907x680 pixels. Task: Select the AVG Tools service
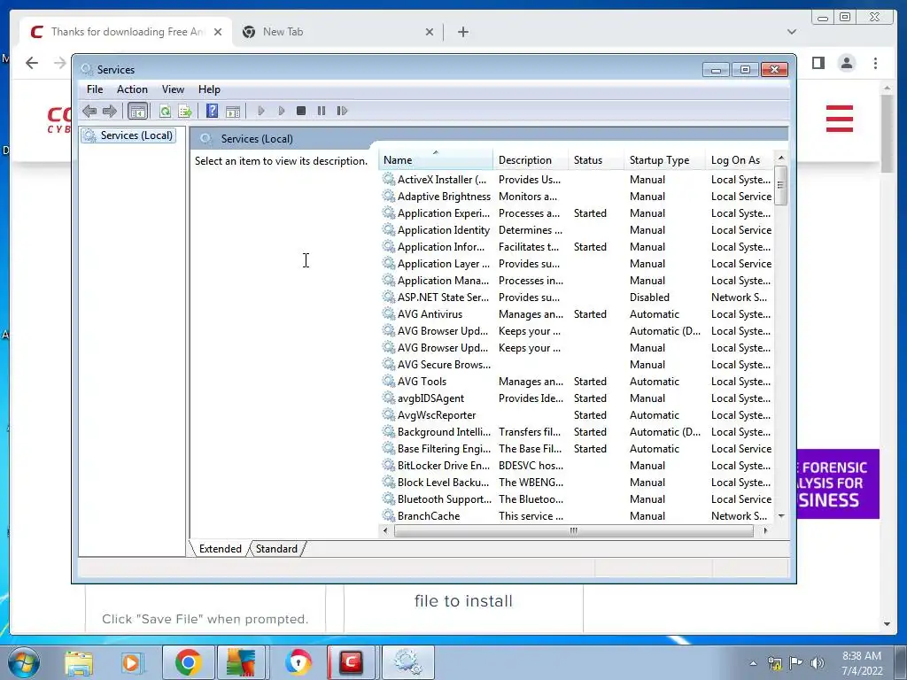pyautogui.click(x=577, y=381)
